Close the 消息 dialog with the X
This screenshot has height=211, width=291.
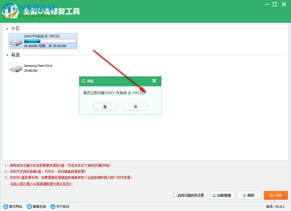coord(154,81)
